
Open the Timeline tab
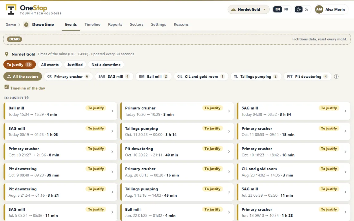pyautogui.click(x=92, y=24)
